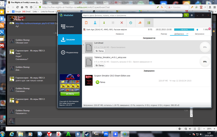
Task: Click the Windows Start button
Action: coord(2,134)
